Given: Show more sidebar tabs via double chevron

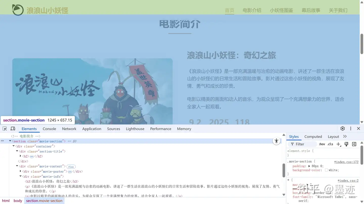Looking at the screenshot, I should click(x=345, y=136).
